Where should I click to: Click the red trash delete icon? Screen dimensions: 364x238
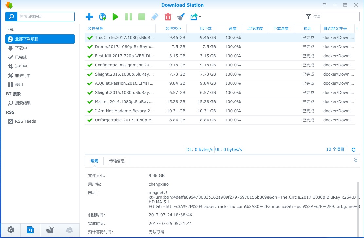pos(168,17)
